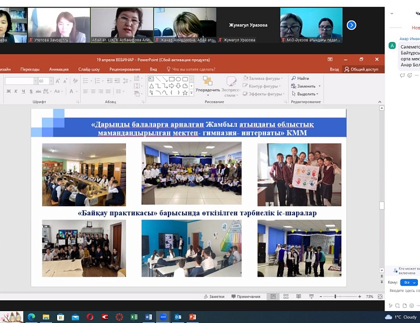Open the Упорядочить arrange tool
Image resolution: width=420 pixels, height=323 pixels.
pyautogui.click(x=207, y=83)
